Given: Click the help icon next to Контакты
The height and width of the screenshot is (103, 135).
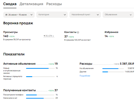Looking at the screenshot, I should point(78,32).
